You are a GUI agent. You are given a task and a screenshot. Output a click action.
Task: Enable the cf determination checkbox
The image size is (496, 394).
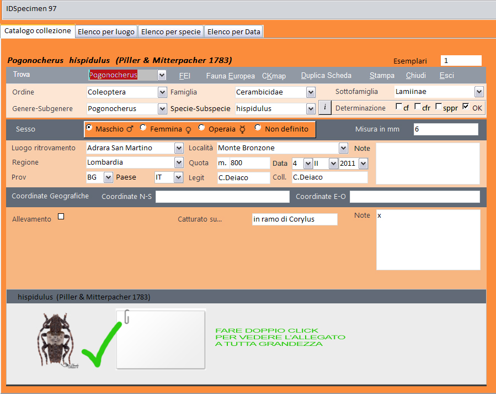tap(399, 107)
